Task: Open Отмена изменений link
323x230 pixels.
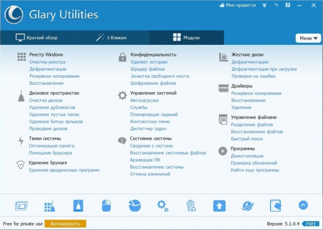Action: [x=150, y=174]
